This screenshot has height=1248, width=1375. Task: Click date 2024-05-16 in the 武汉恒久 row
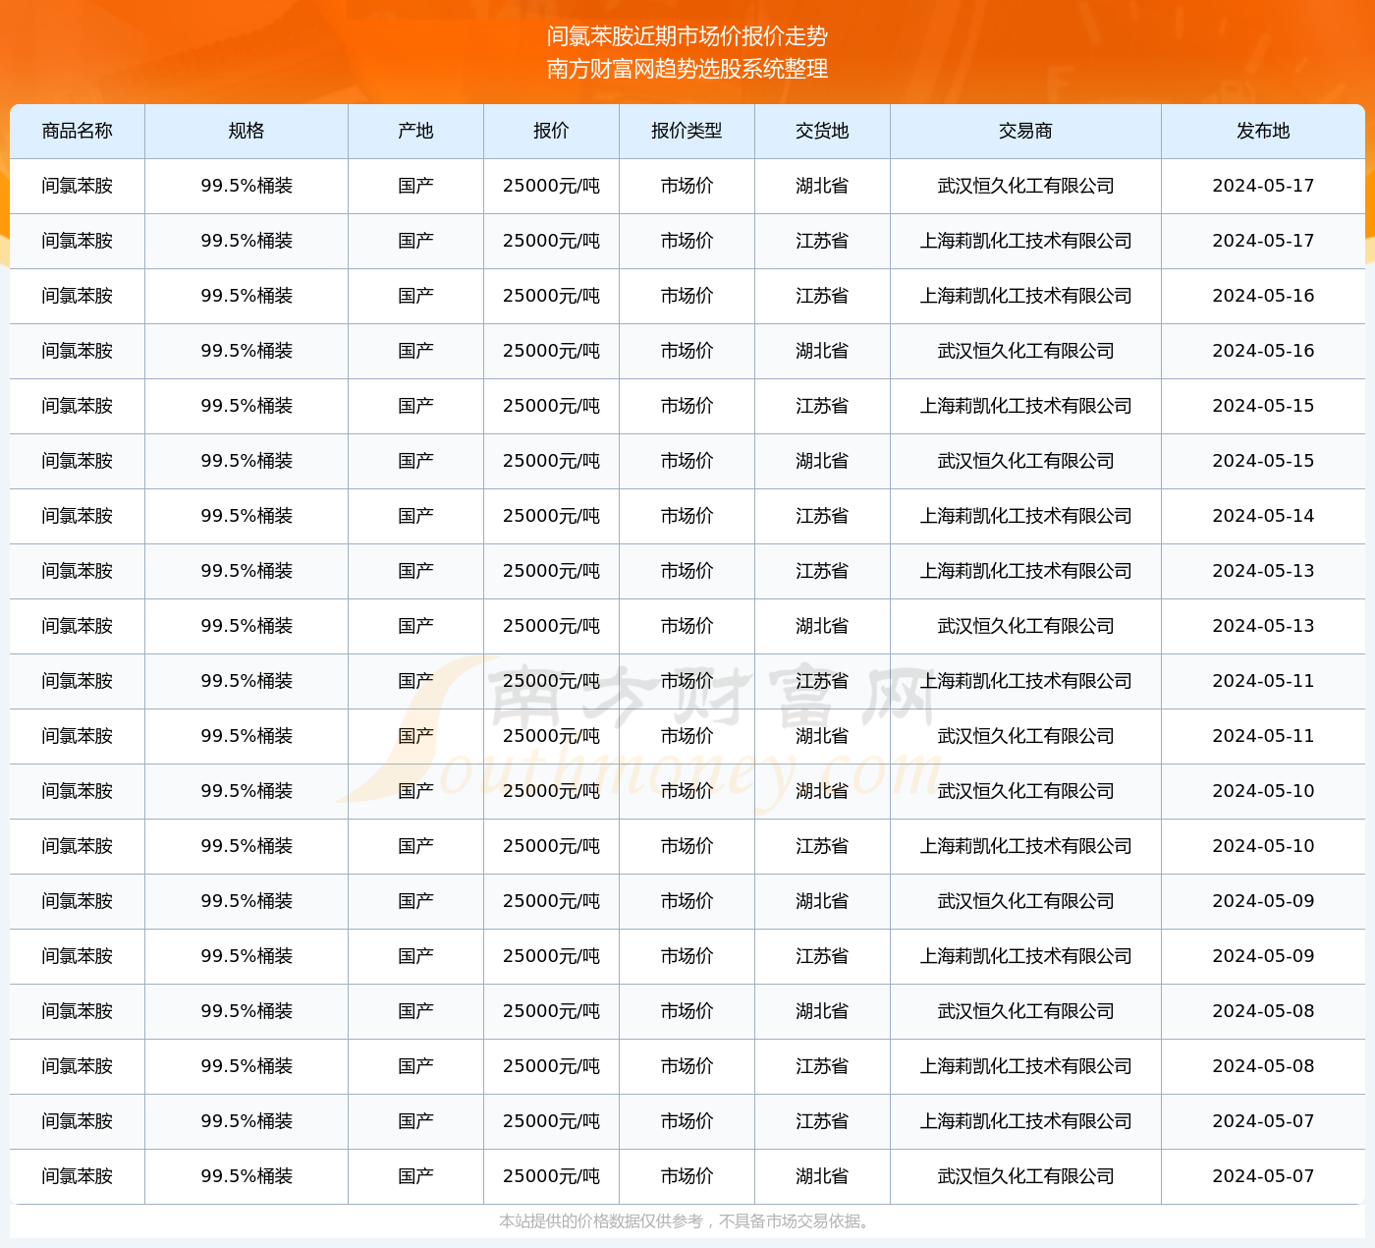(x=1264, y=351)
